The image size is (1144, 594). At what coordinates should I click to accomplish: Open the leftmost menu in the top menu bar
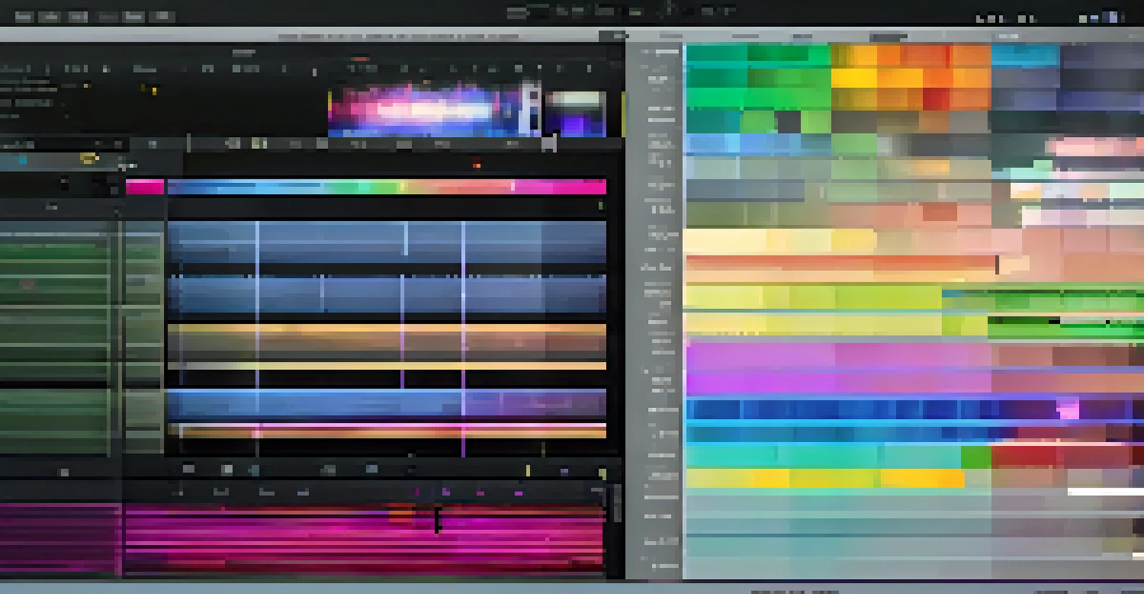(24, 15)
